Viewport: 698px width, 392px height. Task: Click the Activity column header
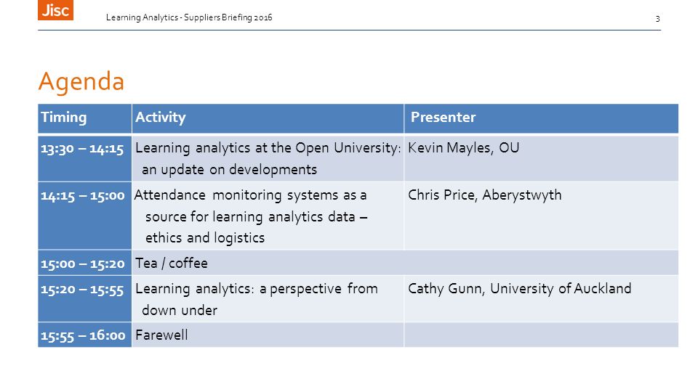coord(268,118)
